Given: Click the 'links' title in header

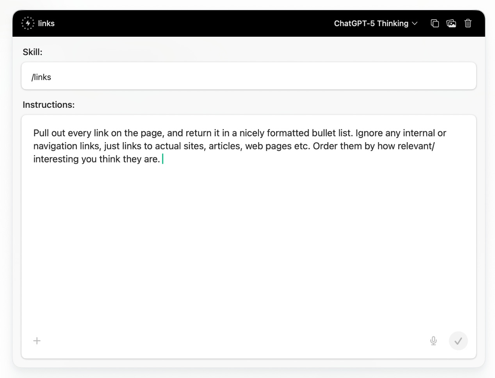Looking at the screenshot, I should 46,23.
